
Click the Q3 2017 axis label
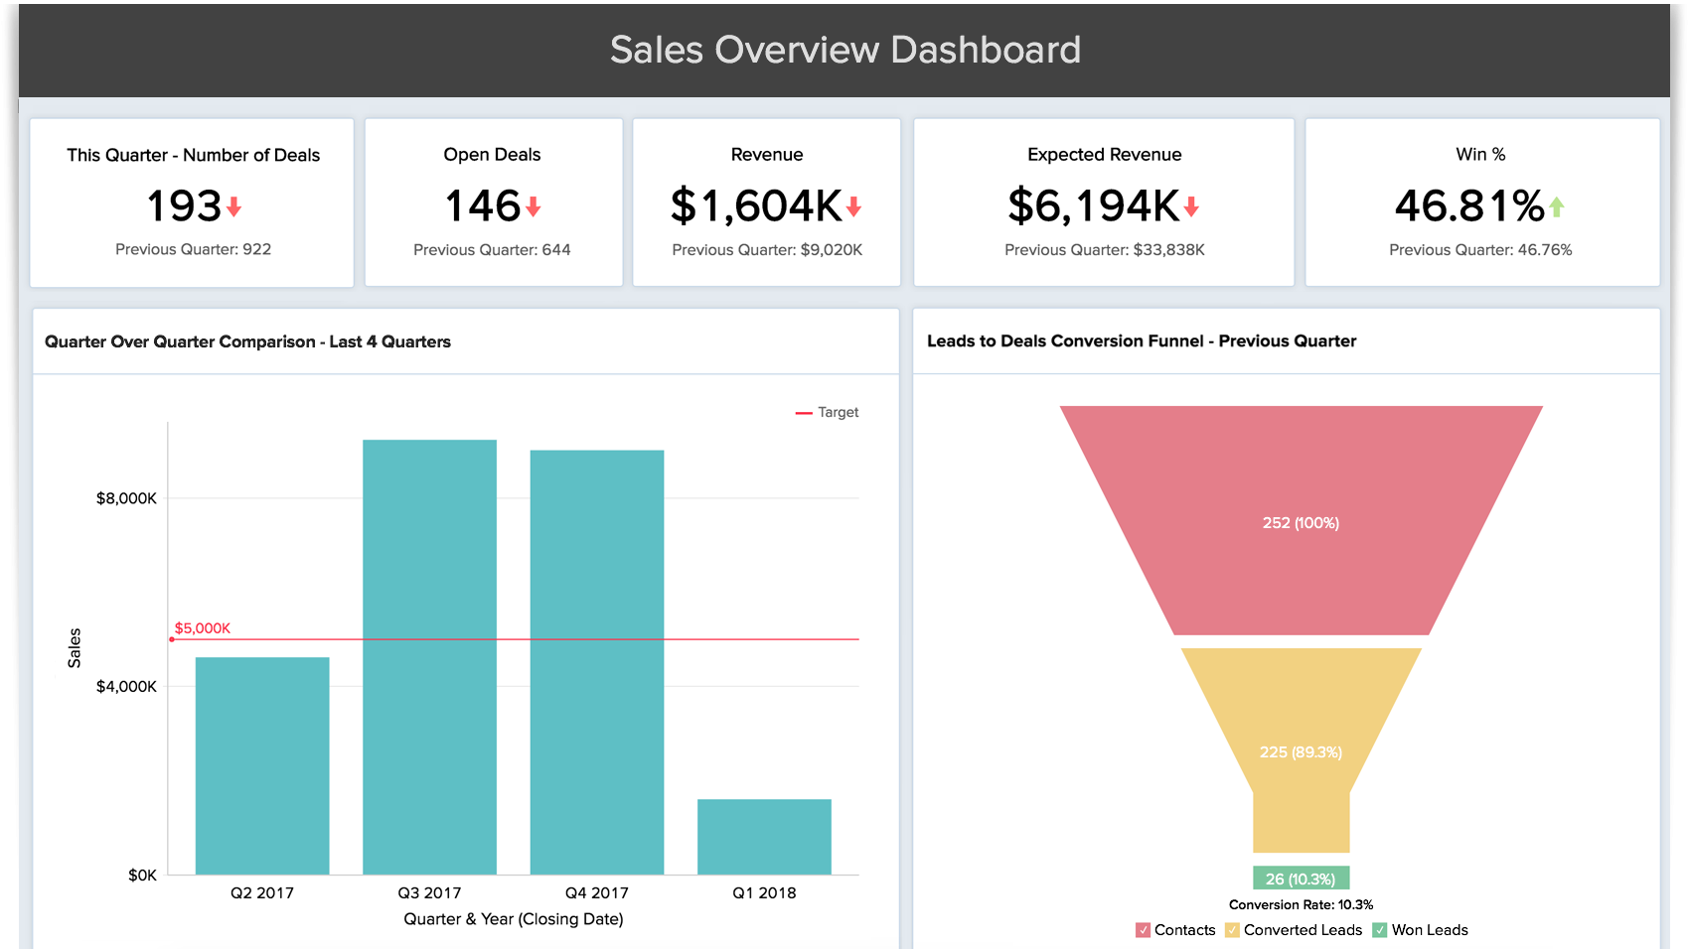click(429, 893)
